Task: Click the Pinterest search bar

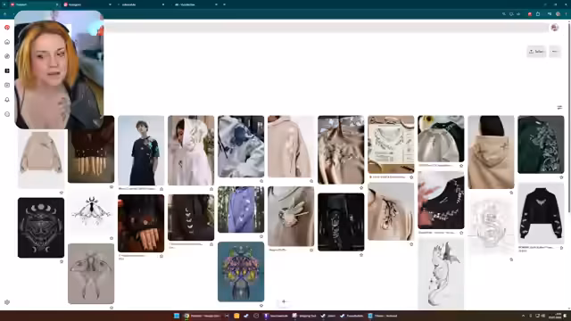Action: coord(326,28)
